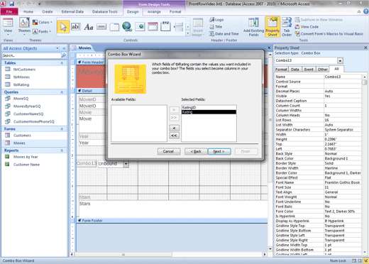This screenshot has height=264, width=369.
Task: Open the Combo13 selection dropdown
Action: click(x=340, y=61)
